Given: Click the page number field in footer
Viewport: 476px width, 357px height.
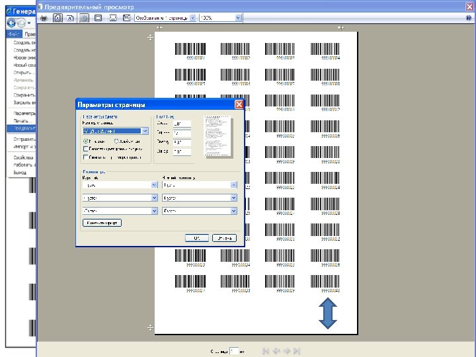Looking at the screenshot, I should (x=234, y=351).
